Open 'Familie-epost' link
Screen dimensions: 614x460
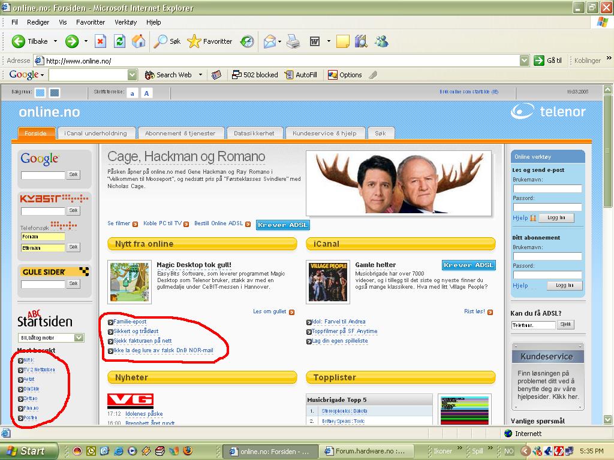[x=130, y=322]
